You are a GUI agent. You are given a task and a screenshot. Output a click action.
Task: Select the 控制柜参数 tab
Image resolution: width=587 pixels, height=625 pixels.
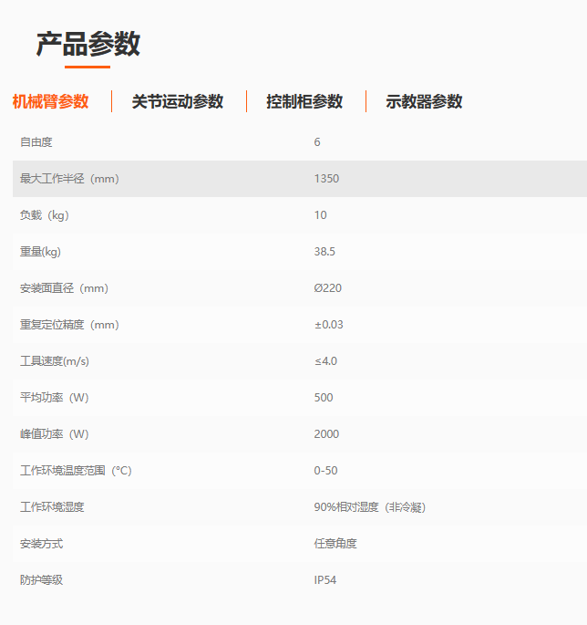304,101
